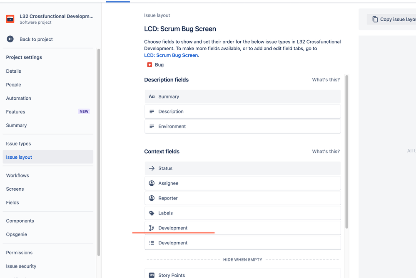Click the Context fields section heading
The height and width of the screenshot is (278, 416).
point(162,151)
